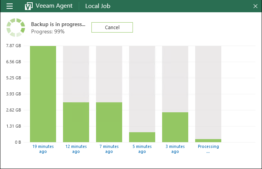The width and height of the screenshot is (262, 169).
Task: Close the Veeam Agent window
Action: [x=255, y=6]
